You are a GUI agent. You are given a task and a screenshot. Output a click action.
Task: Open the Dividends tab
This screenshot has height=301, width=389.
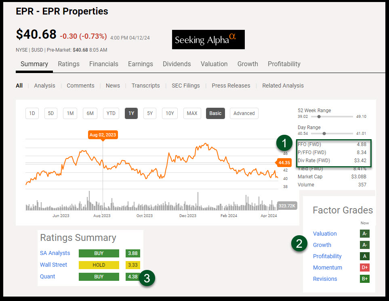(177, 64)
